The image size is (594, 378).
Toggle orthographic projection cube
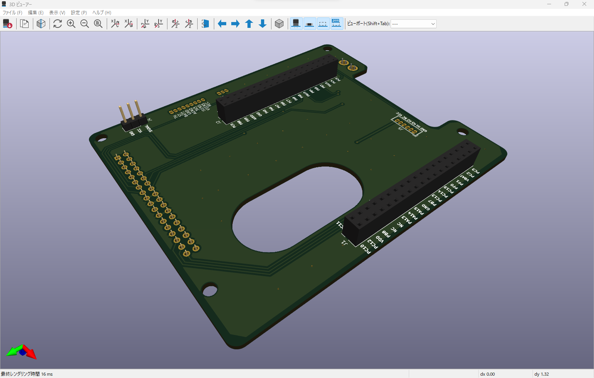click(279, 24)
